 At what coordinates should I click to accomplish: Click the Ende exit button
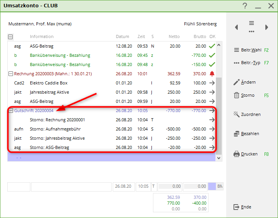243,207
